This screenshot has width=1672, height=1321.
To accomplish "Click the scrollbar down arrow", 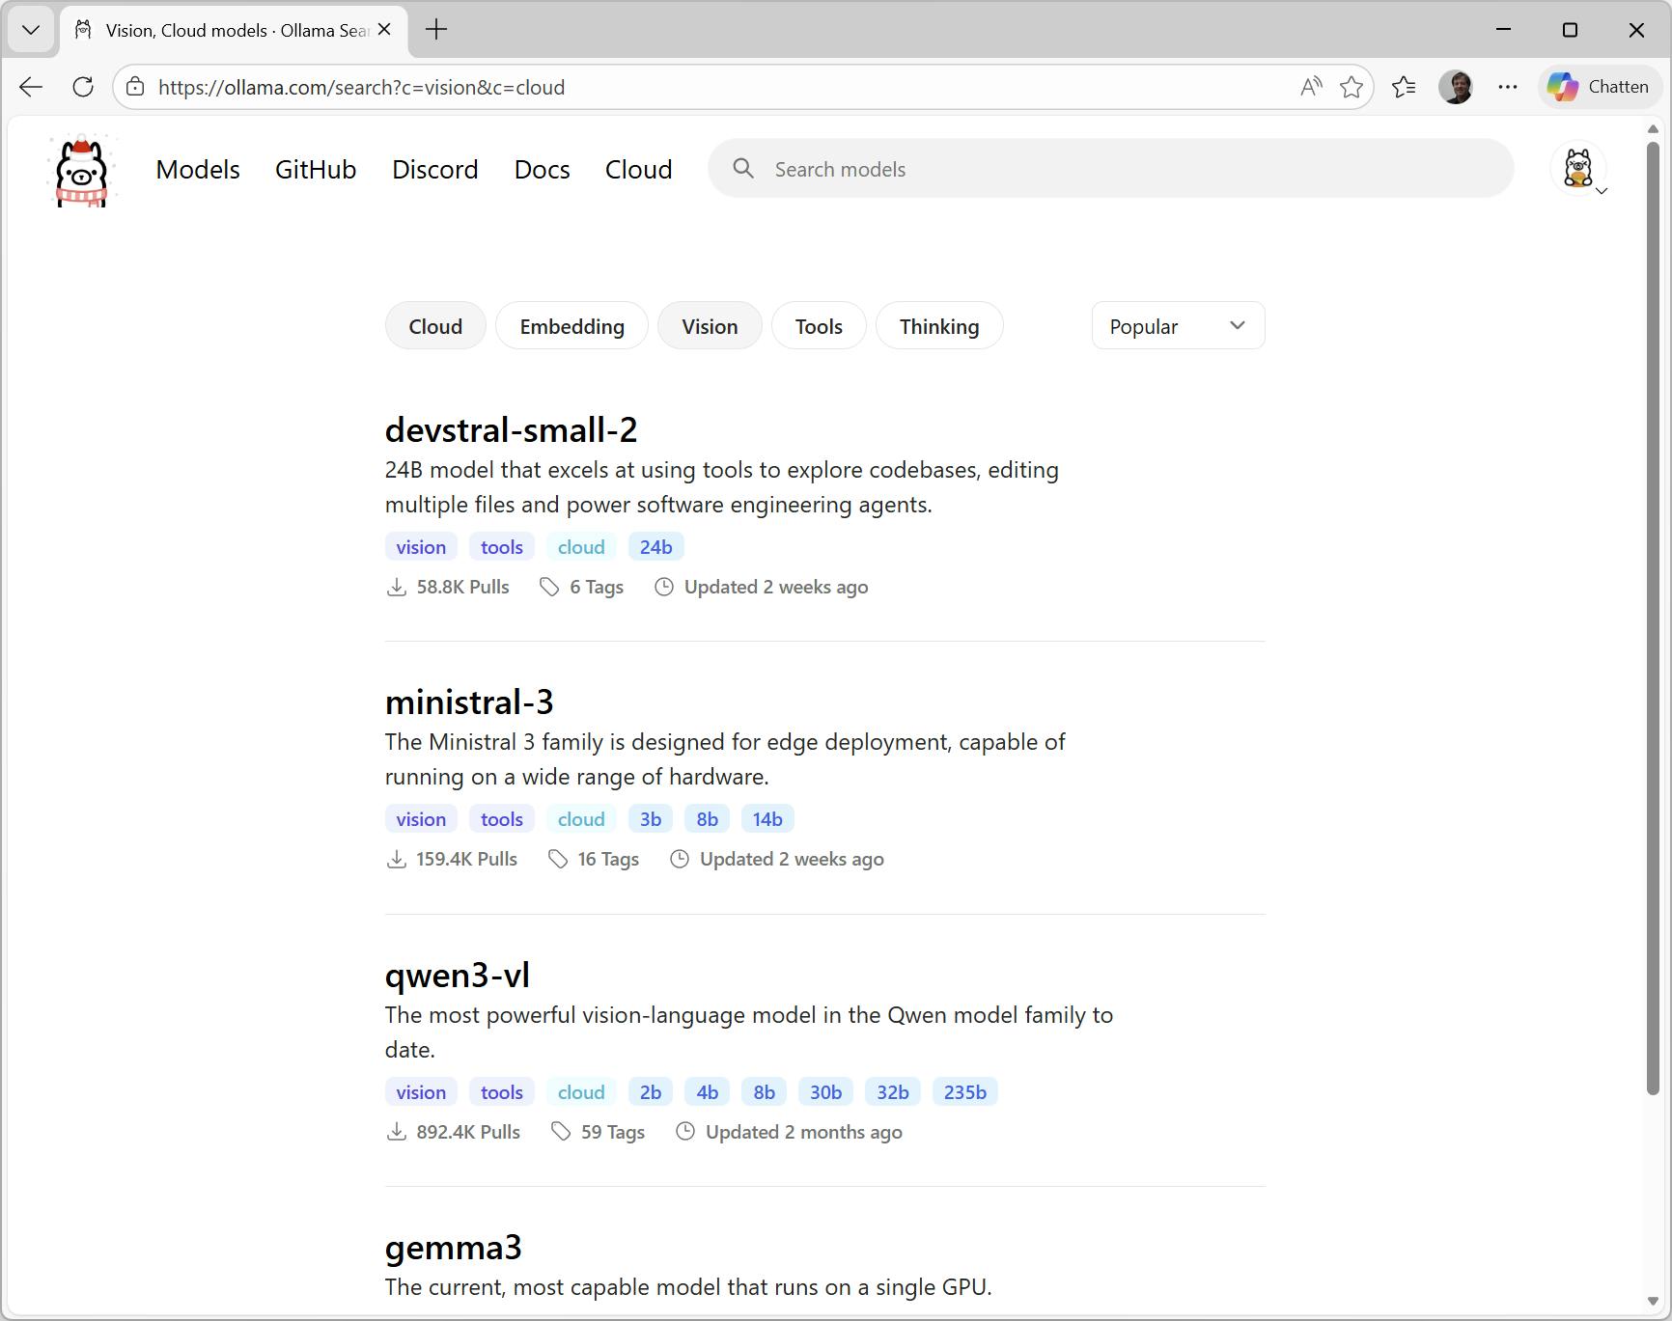I will [x=1653, y=1302].
